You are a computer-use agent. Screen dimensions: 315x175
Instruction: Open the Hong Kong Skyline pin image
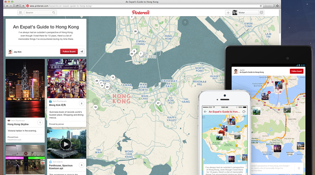pyautogui.click(x=25, y=88)
